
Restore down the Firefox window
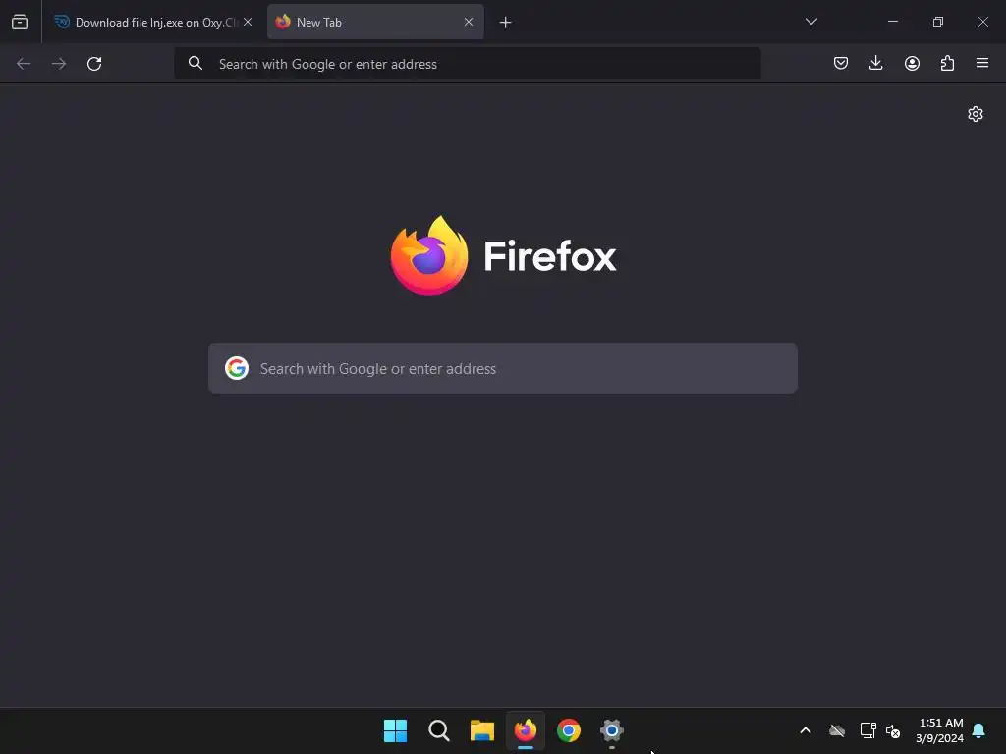[x=938, y=22]
